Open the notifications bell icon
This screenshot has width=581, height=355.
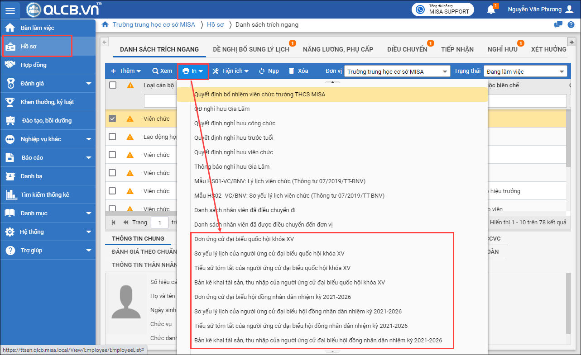coord(491,9)
